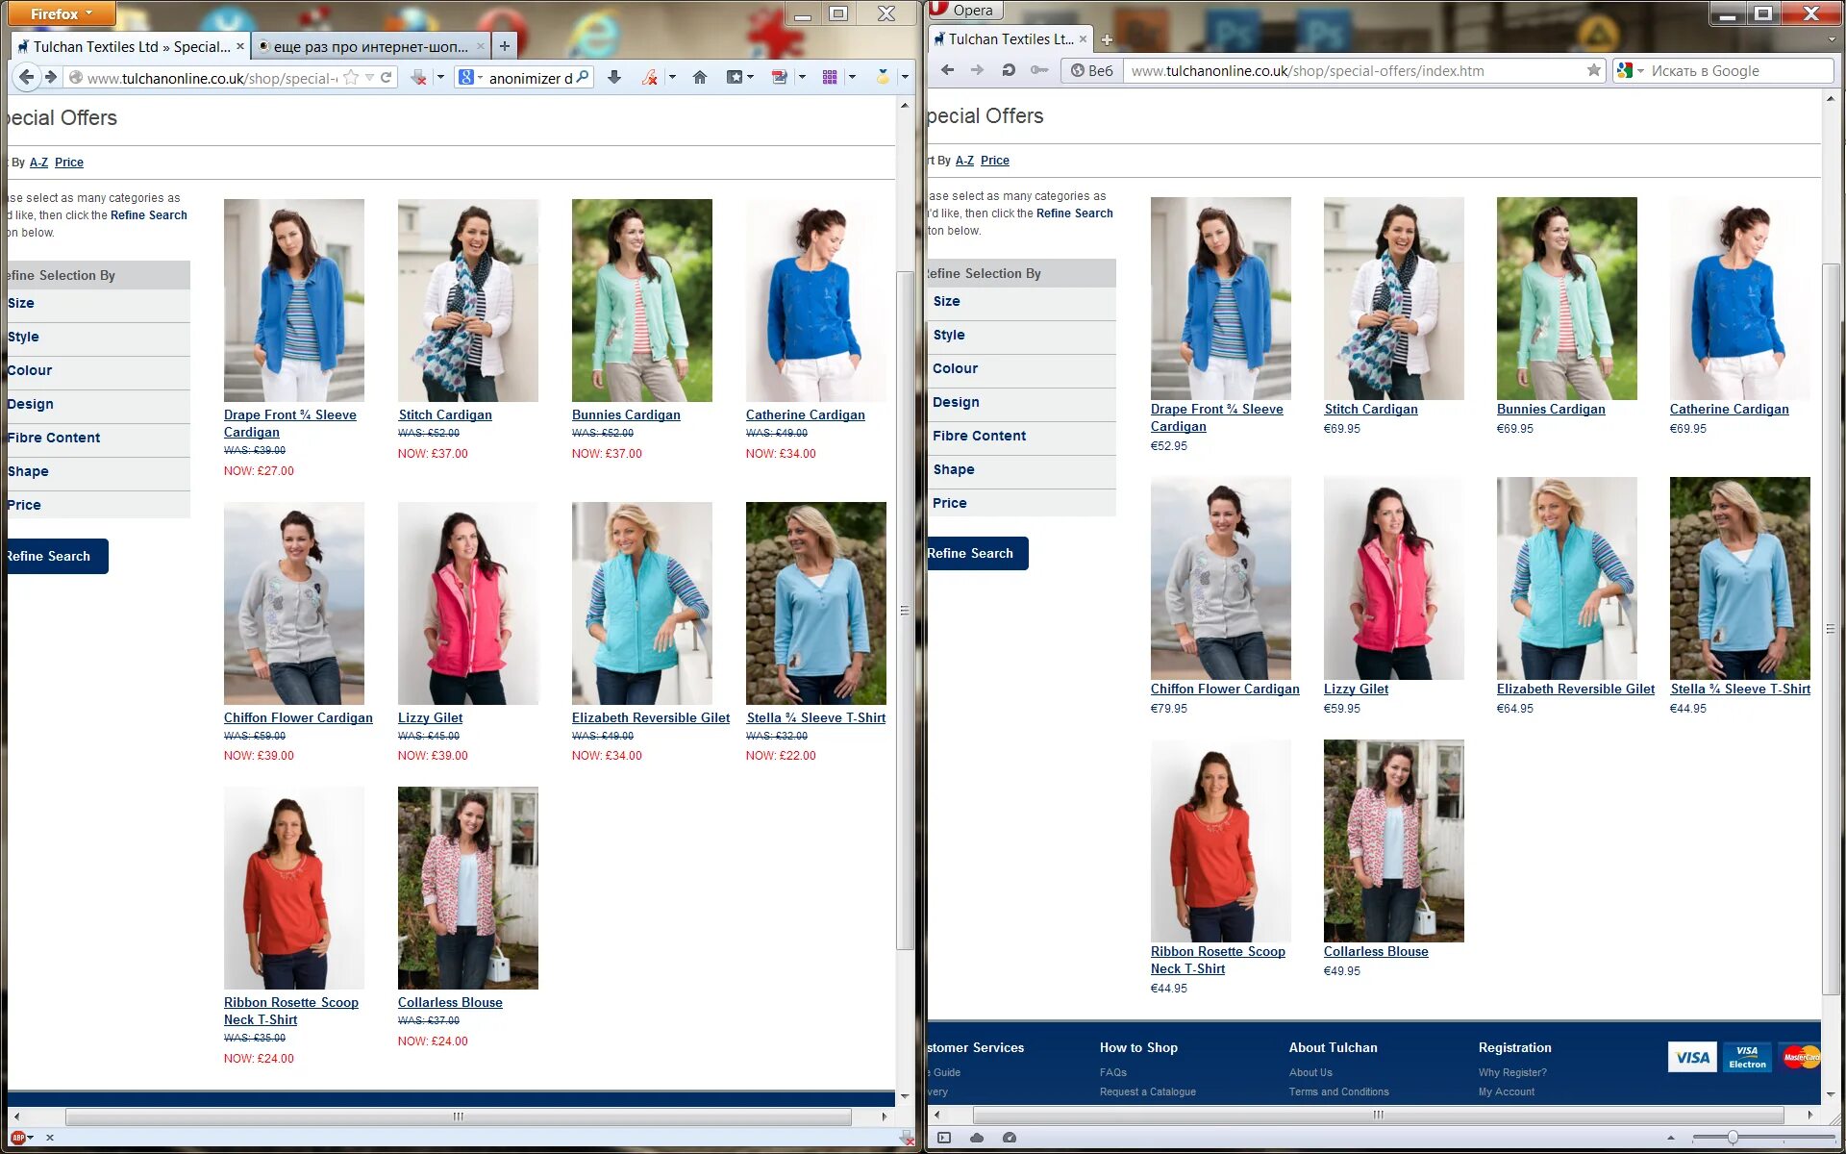Open the Firefox application menu dropdown
Image resolution: width=1846 pixels, height=1154 pixels.
point(61,13)
